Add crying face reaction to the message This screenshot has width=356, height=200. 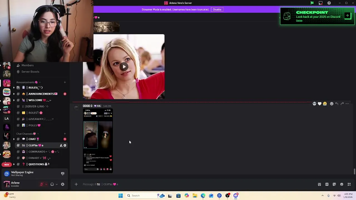(325, 104)
